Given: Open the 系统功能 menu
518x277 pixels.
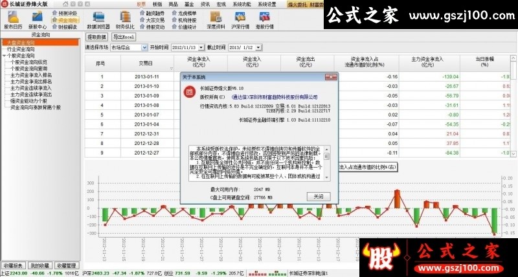Looking at the screenshot, I should 242,5.
